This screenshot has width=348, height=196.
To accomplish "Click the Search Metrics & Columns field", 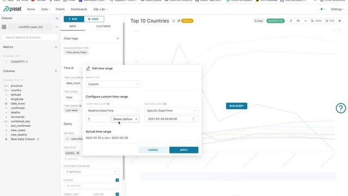I will 30,38.
